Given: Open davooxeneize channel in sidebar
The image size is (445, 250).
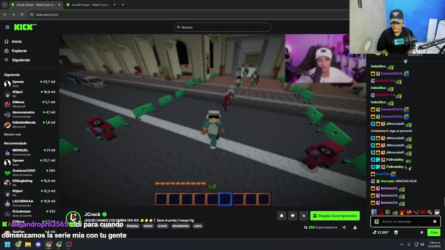Looking at the screenshot, I should (30, 114).
